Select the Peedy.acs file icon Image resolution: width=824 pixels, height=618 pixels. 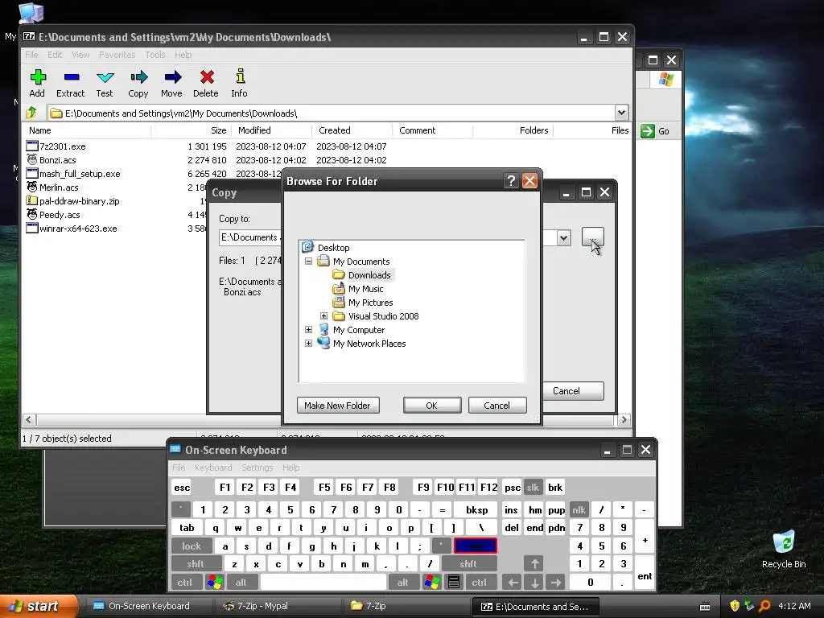point(32,214)
